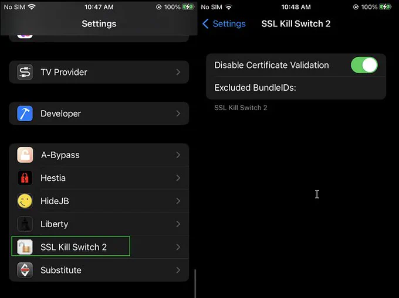This screenshot has width=399, height=298.
Task: Expand the Substitute row chevron
Action: pos(178,270)
